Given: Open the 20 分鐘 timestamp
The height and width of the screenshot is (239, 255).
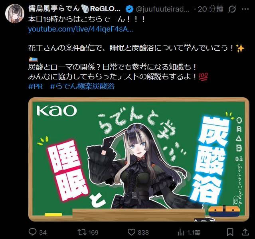Looking at the screenshot, I should [210, 9].
